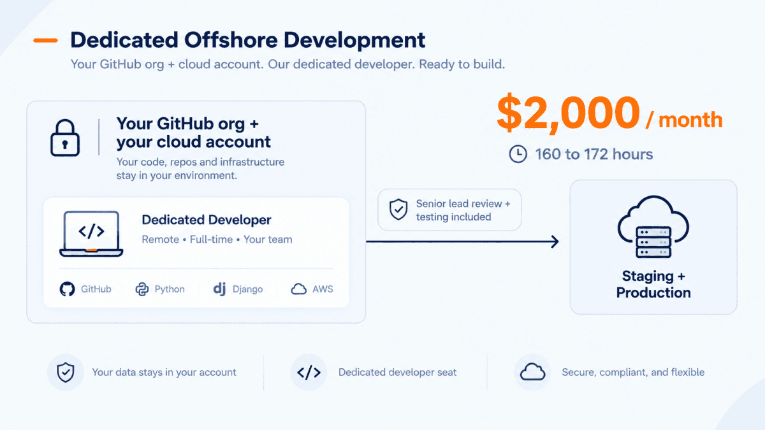
Task: Click the 'stay in your environment' description
Action: point(200,168)
